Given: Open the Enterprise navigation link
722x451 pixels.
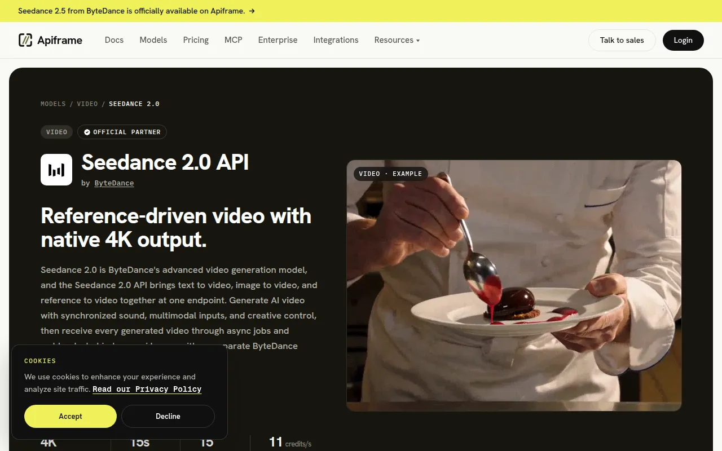Looking at the screenshot, I should click(x=278, y=40).
